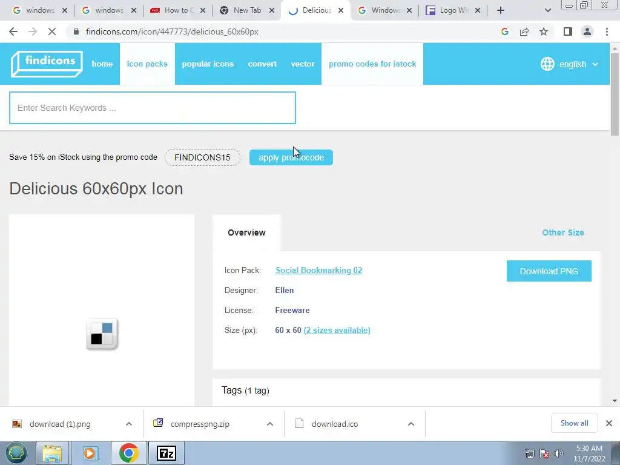Image resolution: width=620 pixels, height=465 pixels.
Task: Click the network tray icon
Action: tap(529, 453)
